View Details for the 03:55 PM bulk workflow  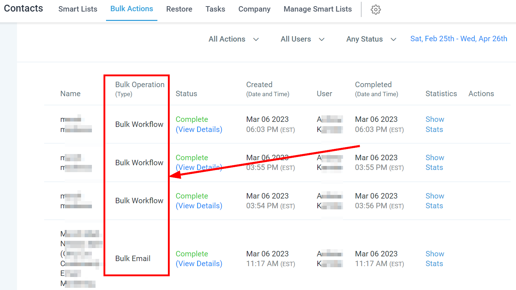pyautogui.click(x=199, y=167)
